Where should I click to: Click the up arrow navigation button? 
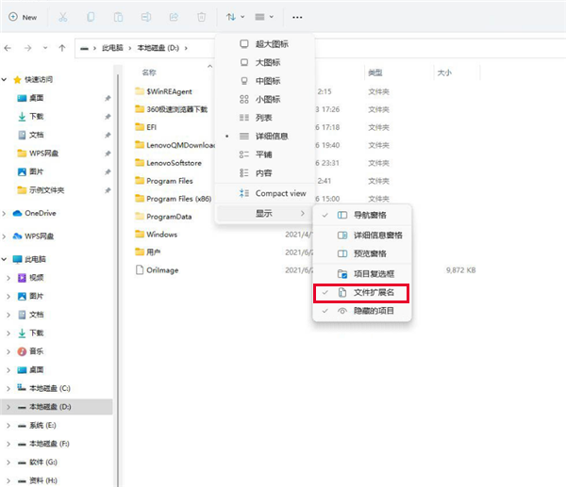tap(62, 46)
